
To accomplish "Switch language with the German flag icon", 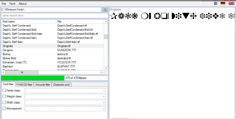I will click(x=223, y=4).
